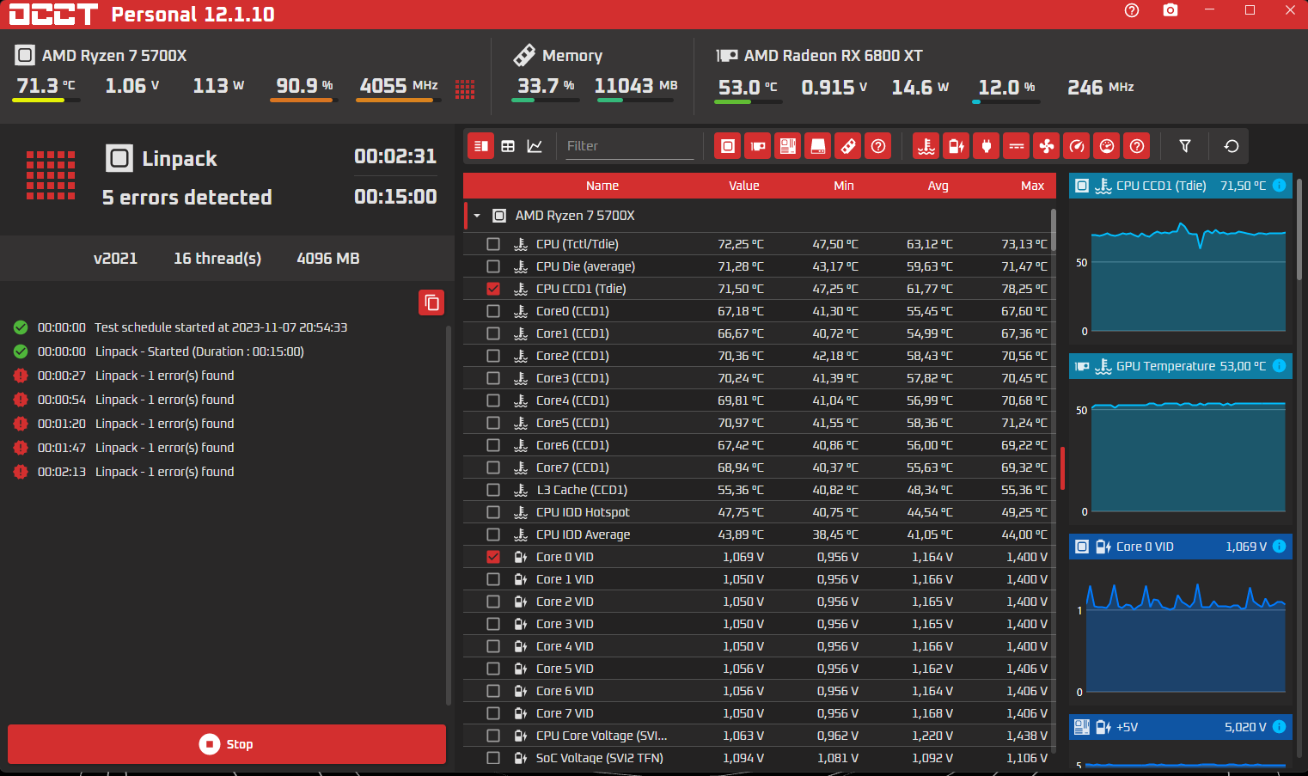Viewport: 1308px width, 776px height.
Task: Toggle the power plug sensor type filter
Action: pos(987,146)
